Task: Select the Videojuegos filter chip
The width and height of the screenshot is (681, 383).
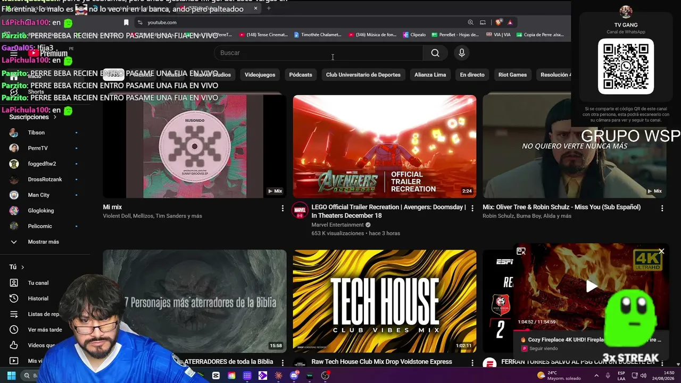Action: (x=260, y=75)
